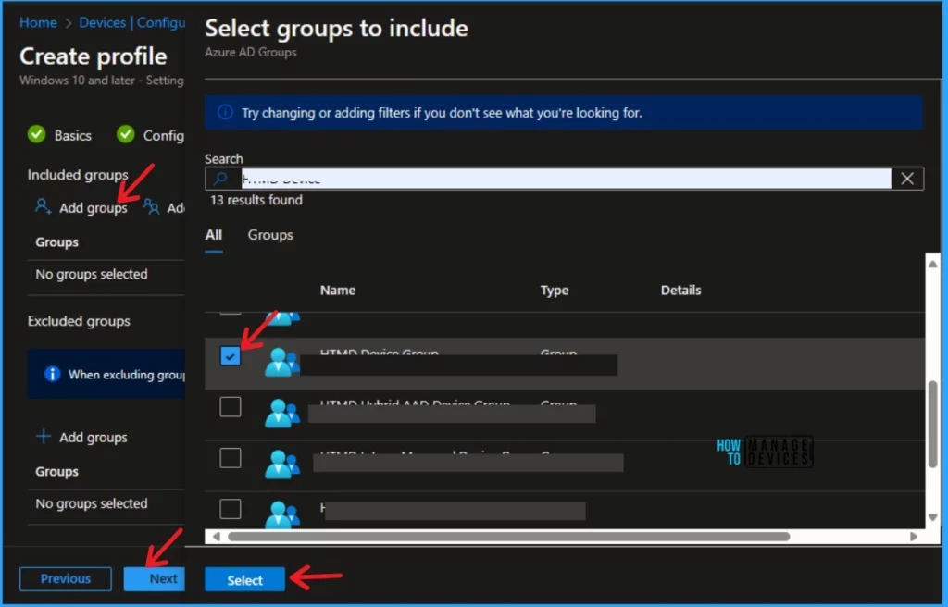This screenshot has height=607, width=948.
Task: Click the Next button
Action: [155, 578]
